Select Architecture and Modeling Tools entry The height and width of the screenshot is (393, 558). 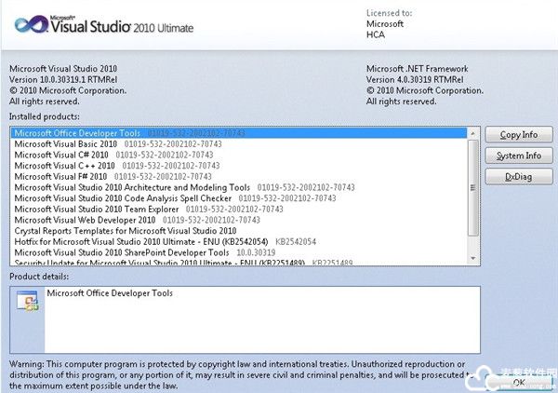(x=239, y=187)
